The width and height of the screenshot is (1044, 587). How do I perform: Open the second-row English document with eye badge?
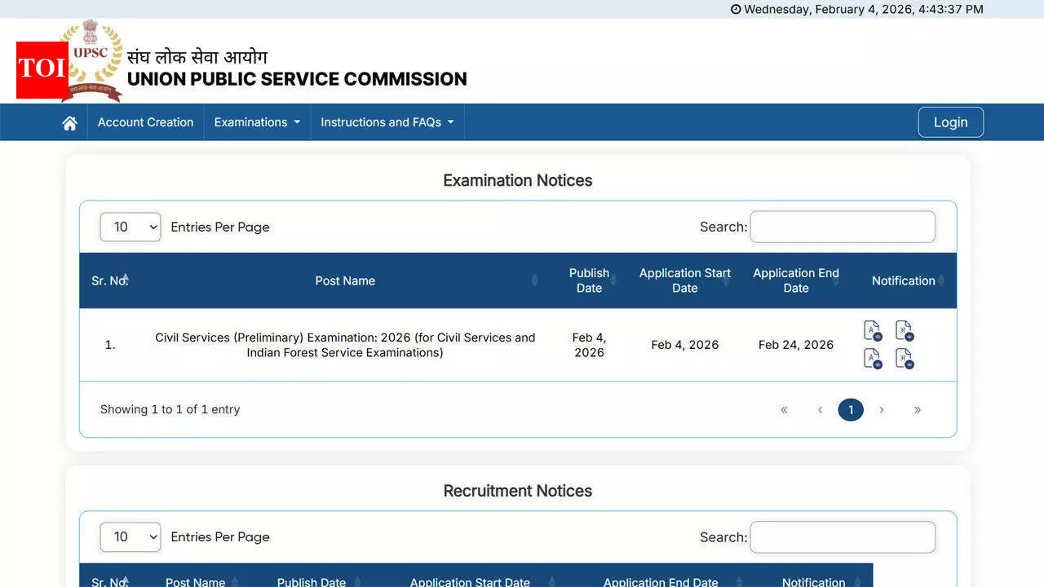872,359
